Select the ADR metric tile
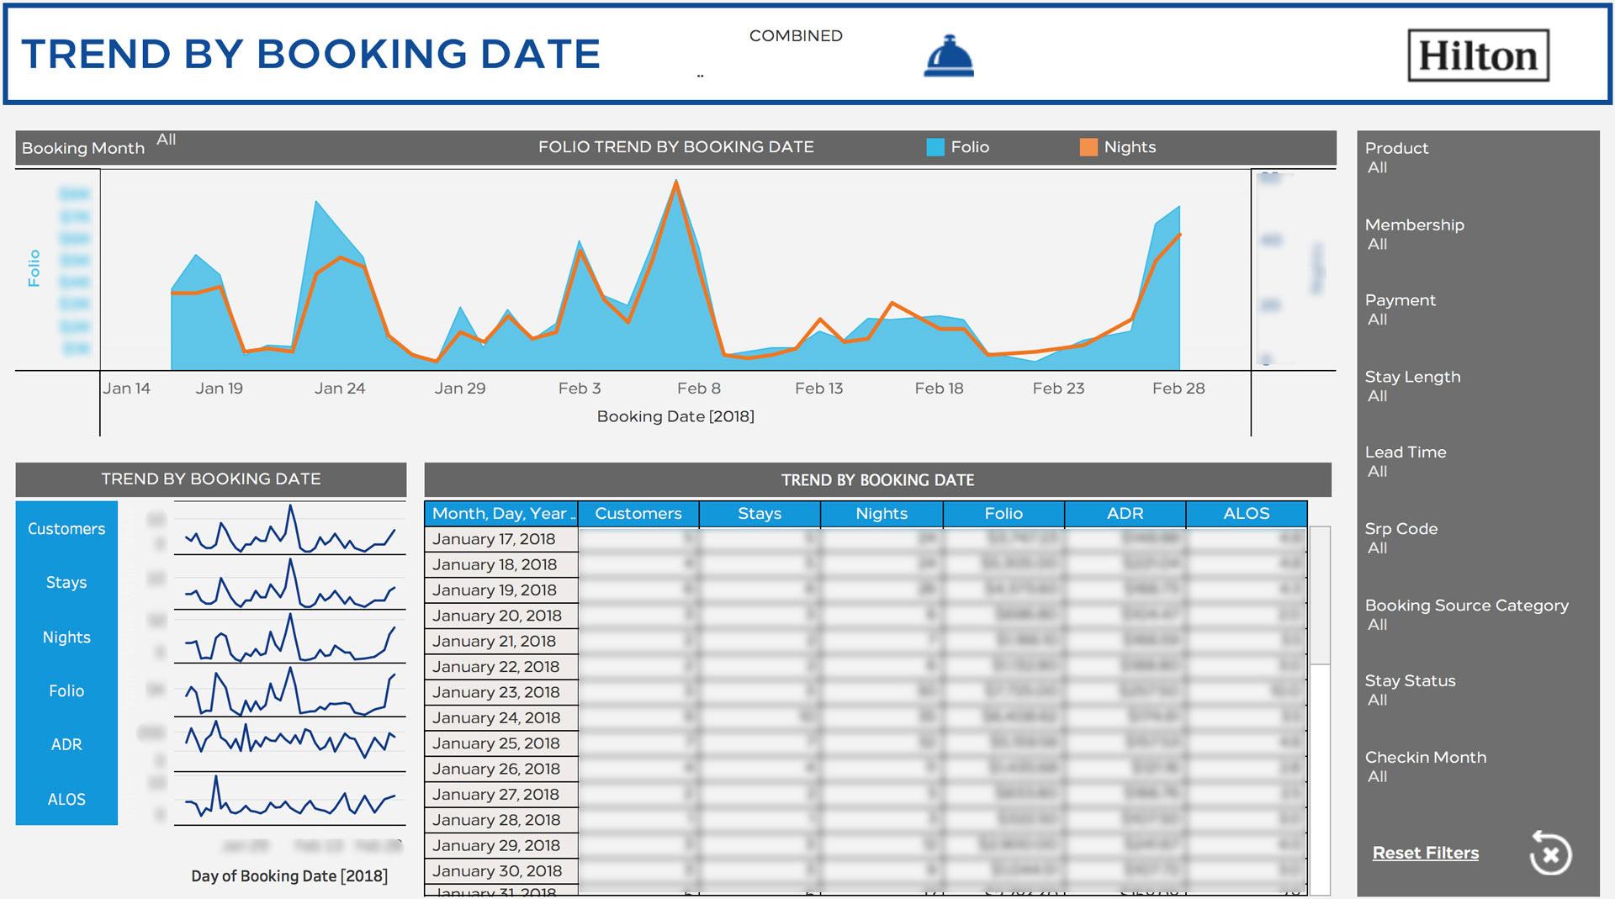 pos(66,745)
